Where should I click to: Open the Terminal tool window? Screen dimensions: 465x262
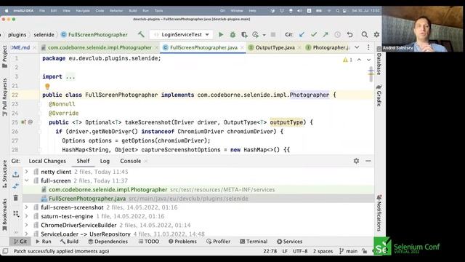pyautogui.click(x=254, y=242)
